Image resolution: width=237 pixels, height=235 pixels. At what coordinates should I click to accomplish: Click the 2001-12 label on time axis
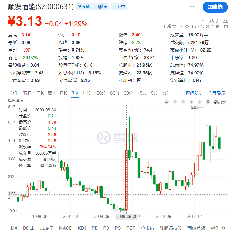[x=70, y=216]
